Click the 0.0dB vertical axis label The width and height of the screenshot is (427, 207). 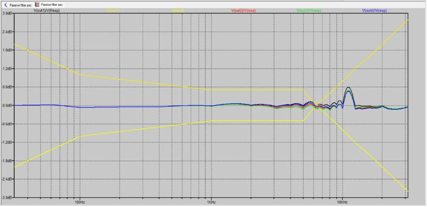[x=7, y=106]
